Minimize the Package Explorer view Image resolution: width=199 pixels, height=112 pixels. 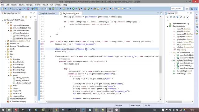[x=31, y=13]
